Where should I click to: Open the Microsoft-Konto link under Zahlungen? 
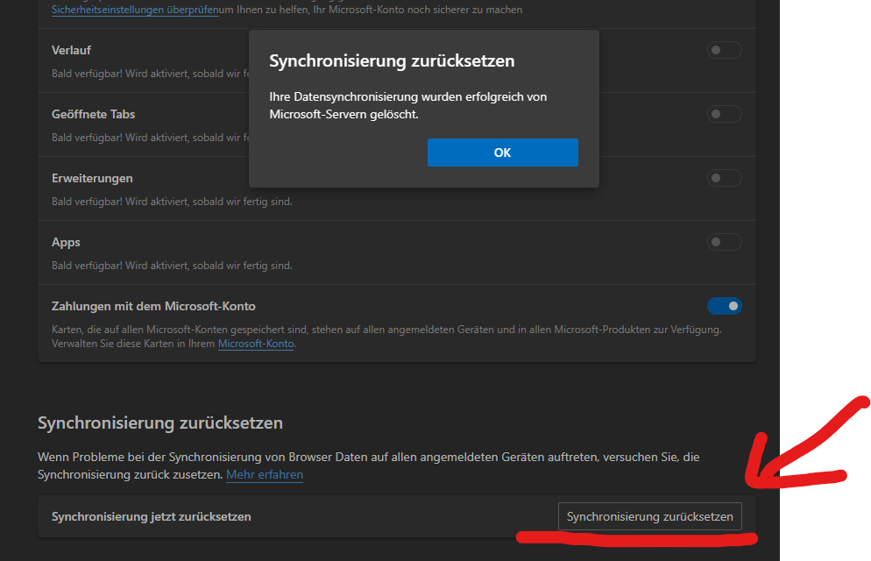point(256,344)
